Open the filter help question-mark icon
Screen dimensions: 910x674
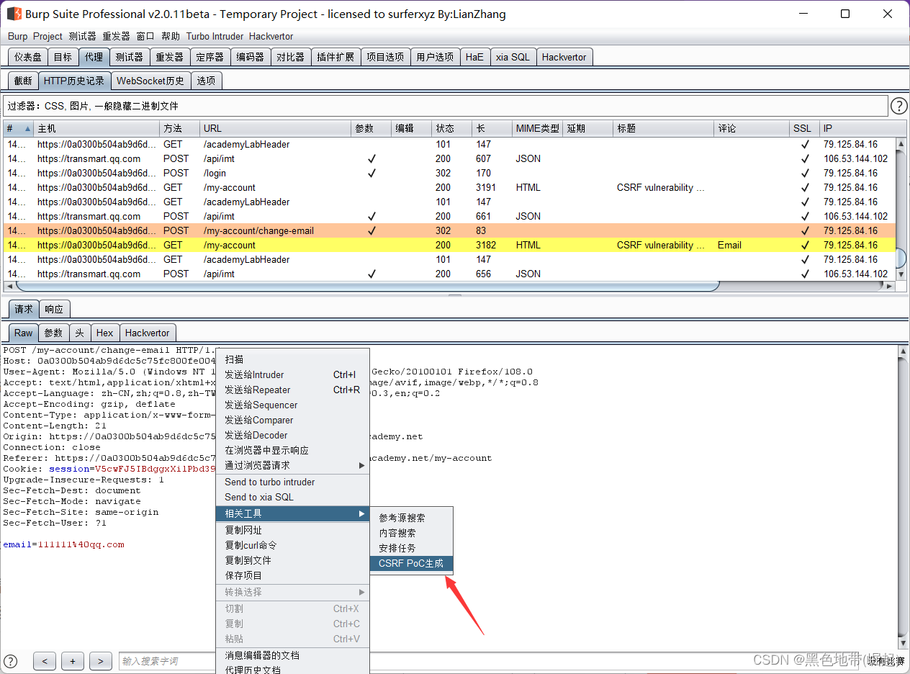tap(899, 106)
